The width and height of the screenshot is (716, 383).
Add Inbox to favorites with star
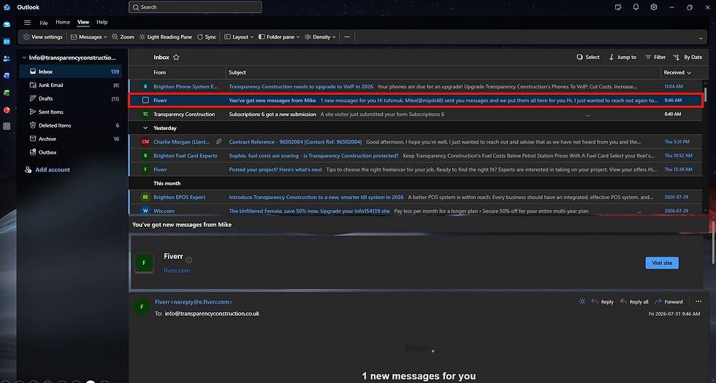(176, 58)
